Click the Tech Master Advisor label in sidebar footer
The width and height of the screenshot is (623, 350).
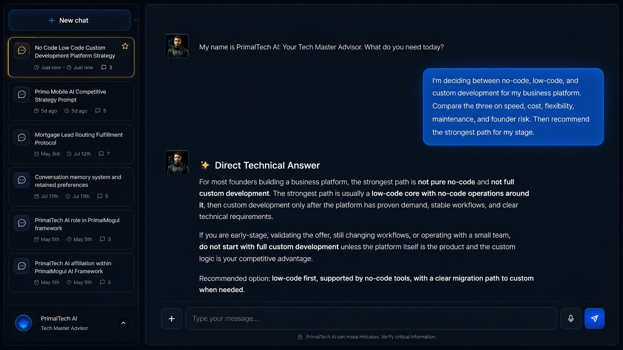(64, 328)
